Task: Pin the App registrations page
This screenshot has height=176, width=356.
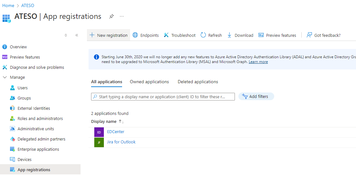Action: 111,16
